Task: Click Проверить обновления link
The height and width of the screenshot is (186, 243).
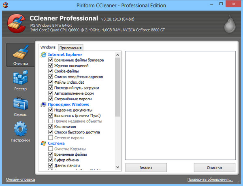Action: click(x=210, y=179)
